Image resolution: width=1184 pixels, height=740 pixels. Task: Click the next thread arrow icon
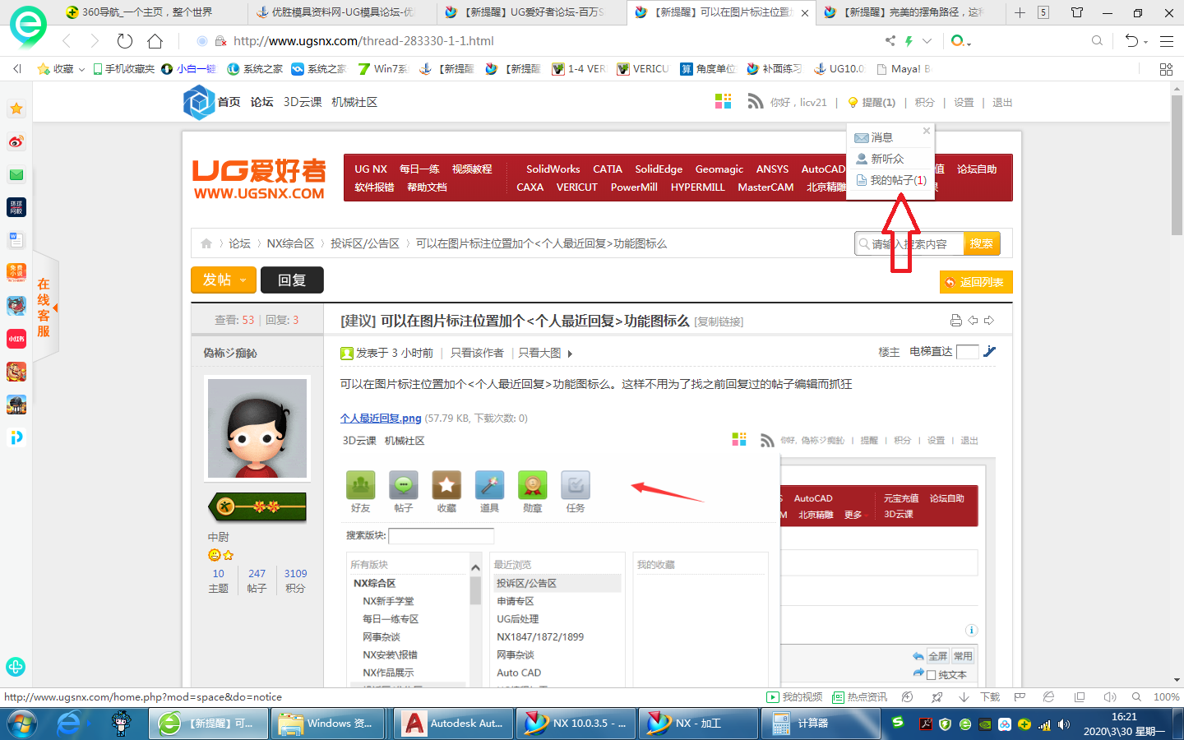pos(989,321)
